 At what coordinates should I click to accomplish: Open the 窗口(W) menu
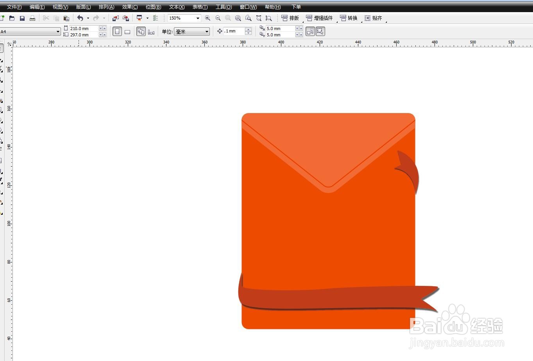tap(248, 7)
